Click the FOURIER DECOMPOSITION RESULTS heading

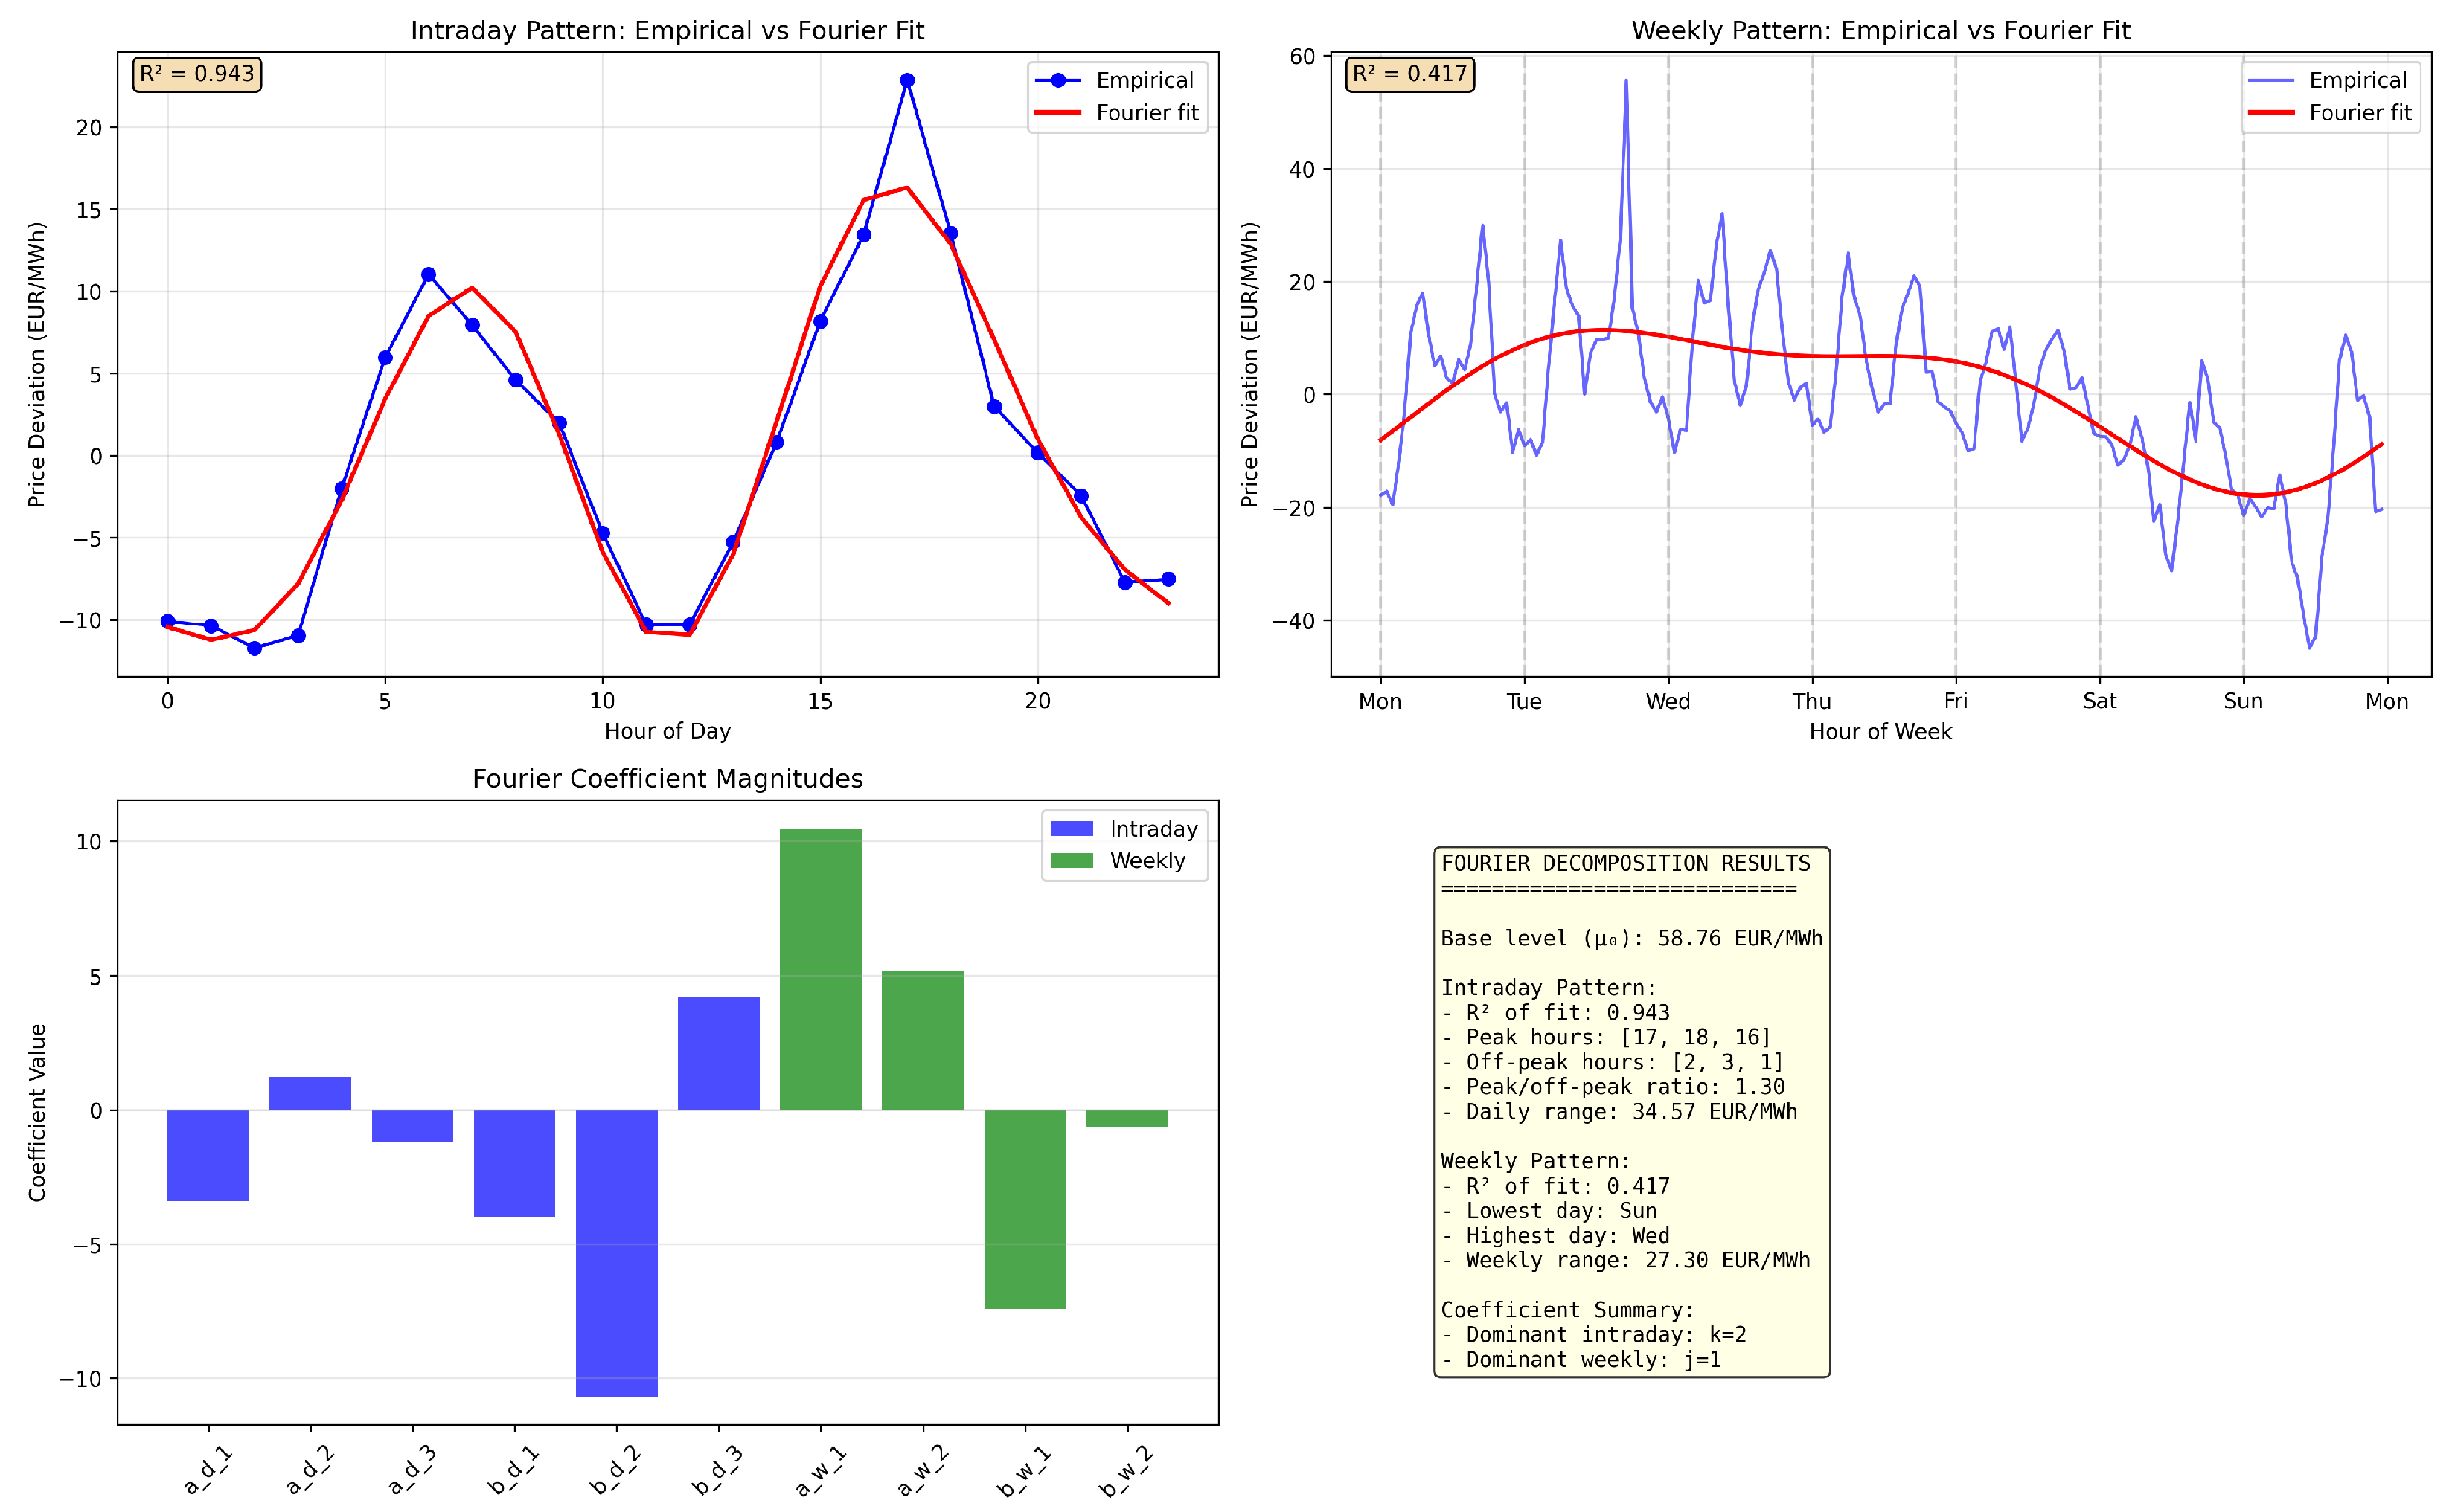(1626, 863)
